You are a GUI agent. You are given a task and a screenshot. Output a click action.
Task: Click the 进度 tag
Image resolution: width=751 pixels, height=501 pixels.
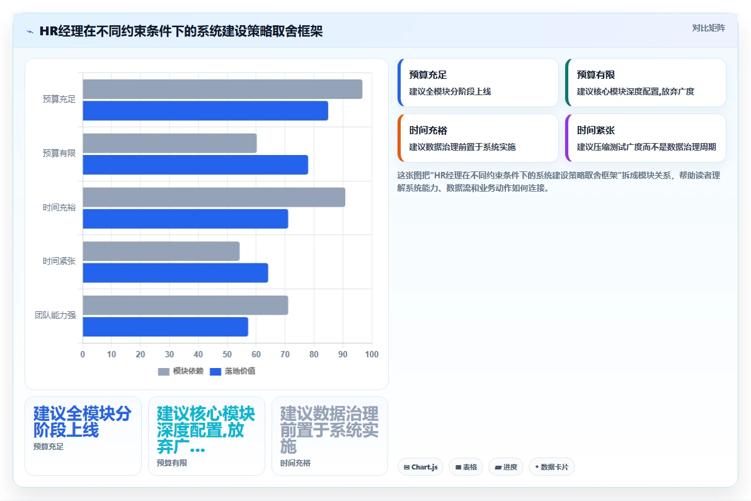coord(506,467)
